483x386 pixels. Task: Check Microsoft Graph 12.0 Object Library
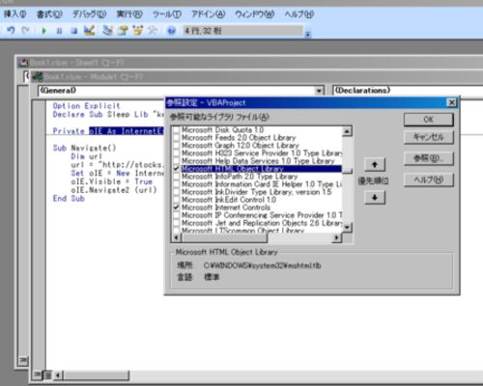tap(177, 146)
